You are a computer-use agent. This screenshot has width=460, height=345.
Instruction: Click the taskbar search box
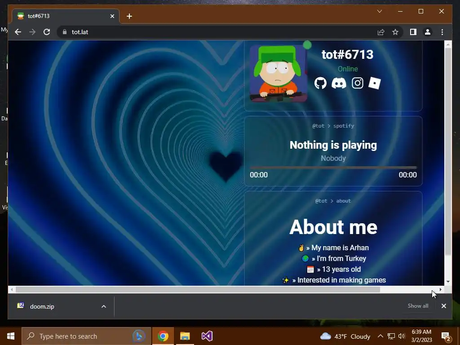pyautogui.click(x=86, y=336)
